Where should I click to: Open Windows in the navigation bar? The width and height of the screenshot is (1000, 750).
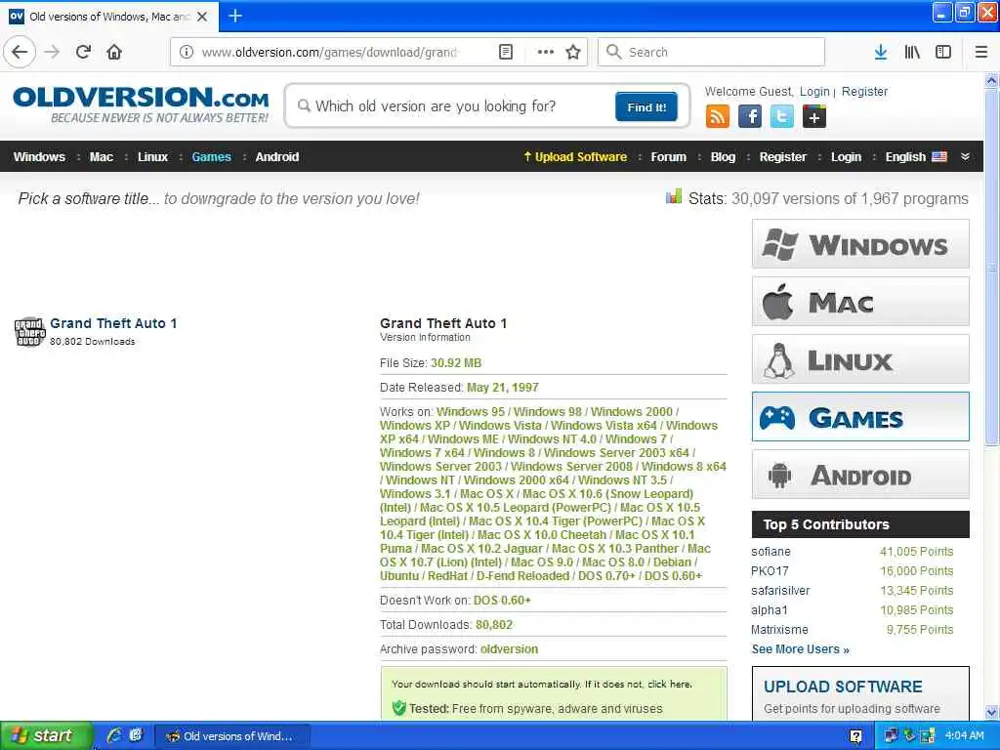(39, 157)
